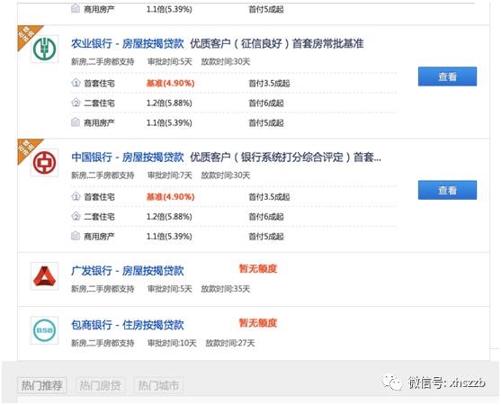Click 审批时间:10天 under 包商银行
Screen dimensions: 501x405
(172, 343)
